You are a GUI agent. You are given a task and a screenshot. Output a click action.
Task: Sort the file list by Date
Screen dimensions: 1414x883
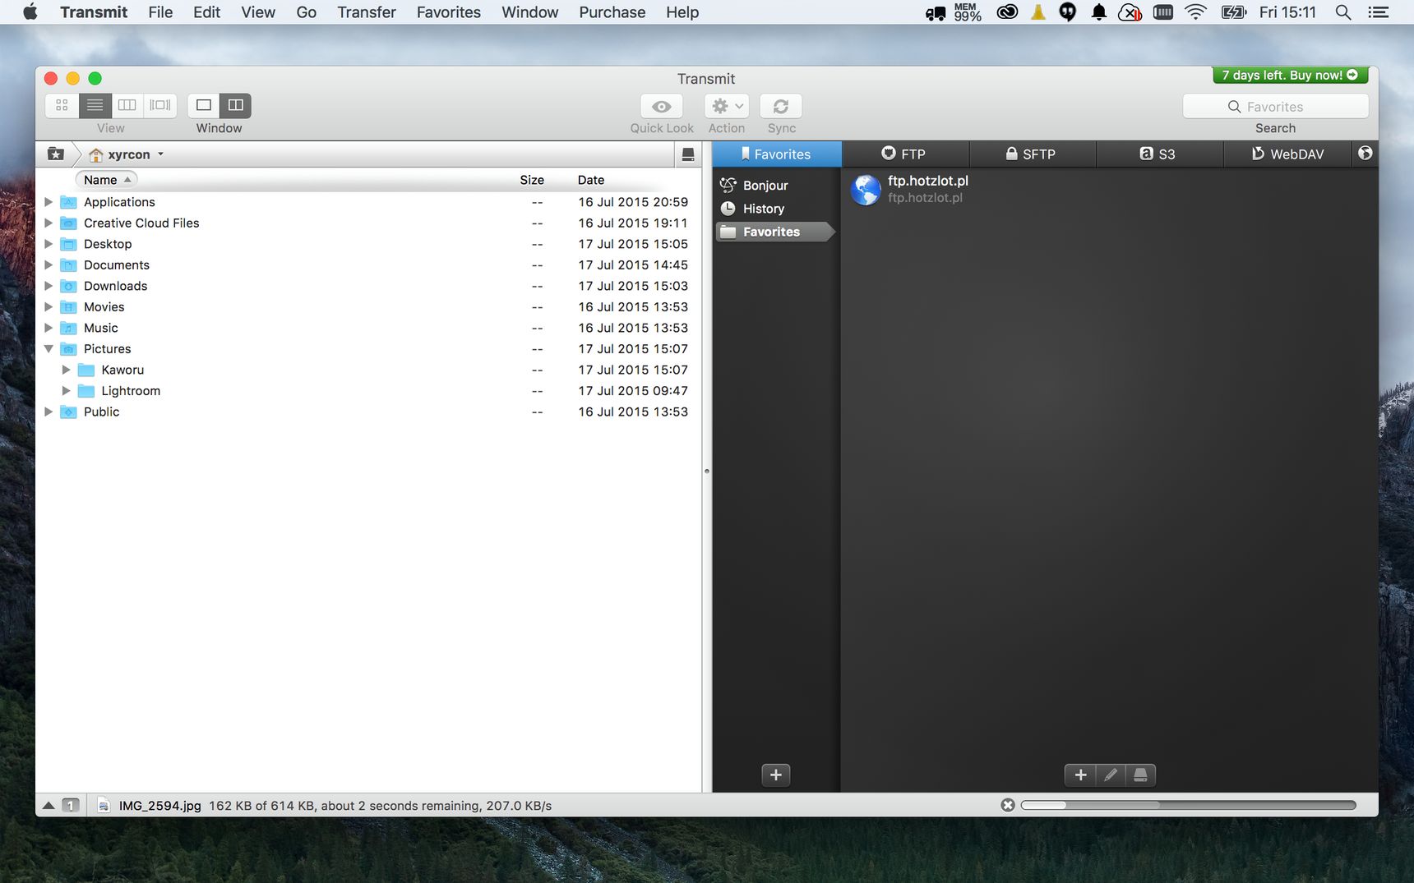(x=591, y=180)
